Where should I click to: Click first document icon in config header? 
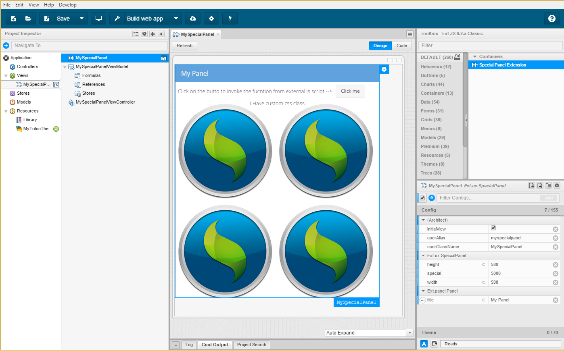pyautogui.click(x=531, y=186)
